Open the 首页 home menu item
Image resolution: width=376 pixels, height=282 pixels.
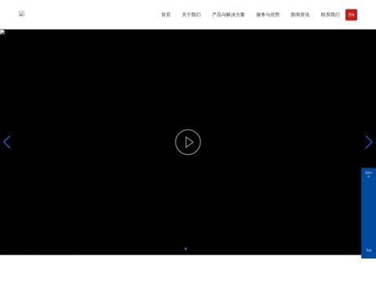[x=166, y=15]
